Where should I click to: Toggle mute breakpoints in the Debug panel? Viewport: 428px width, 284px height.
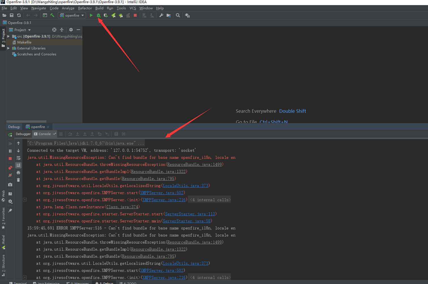click(x=10, y=175)
